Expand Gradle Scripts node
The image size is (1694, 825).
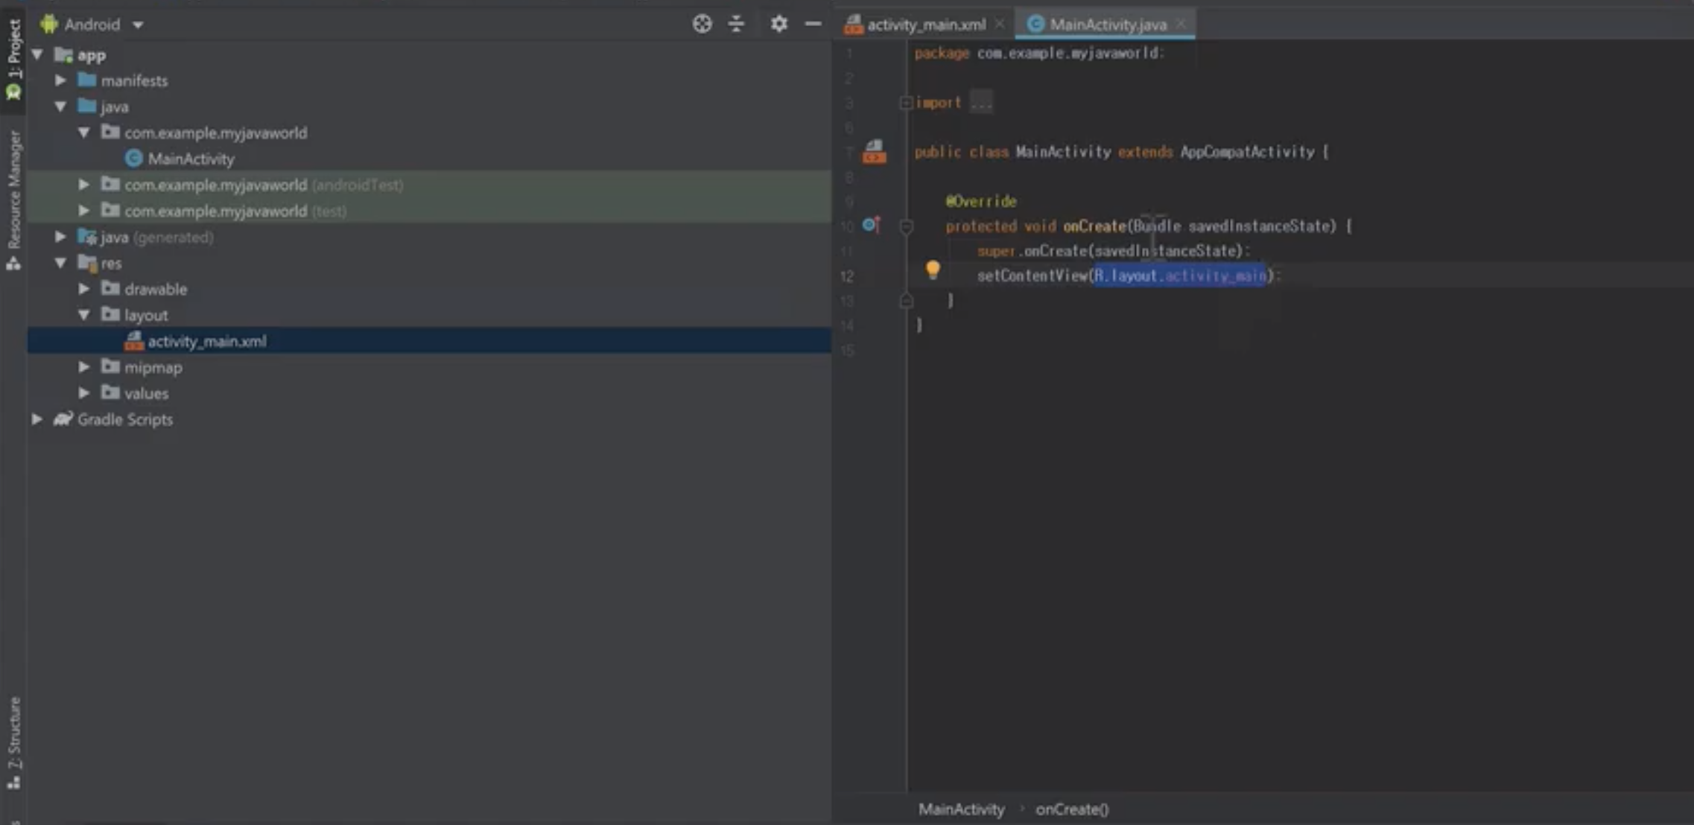[x=37, y=419]
